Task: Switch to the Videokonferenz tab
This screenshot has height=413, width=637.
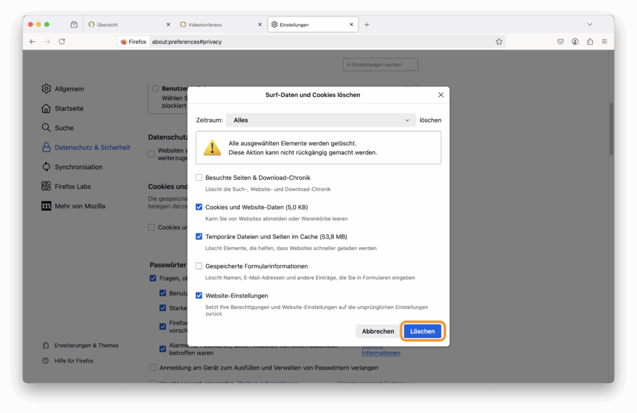Action: pos(220,25)
